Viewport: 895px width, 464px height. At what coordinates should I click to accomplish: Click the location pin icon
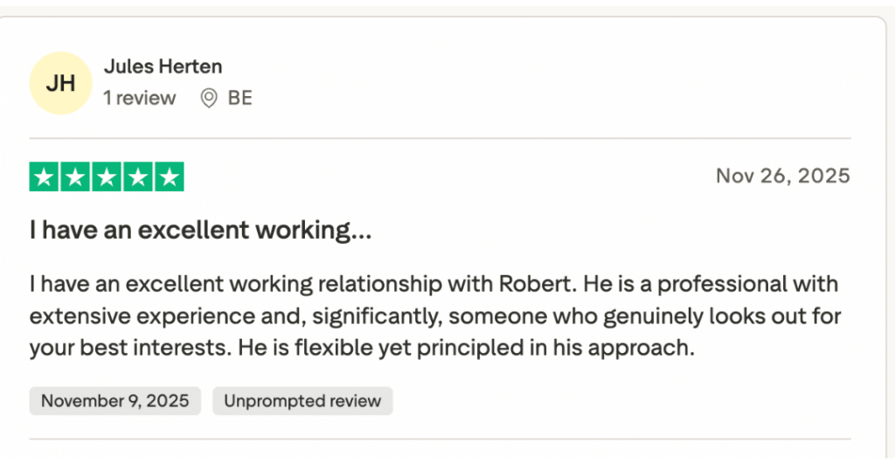(x=209, y=98)
